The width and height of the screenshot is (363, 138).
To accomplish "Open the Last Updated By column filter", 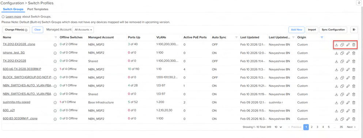I will click(x=293, y=38).
